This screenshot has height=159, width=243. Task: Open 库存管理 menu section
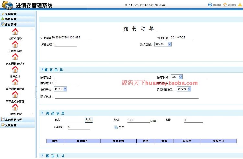pyautogui.click(x=17, y=24)
